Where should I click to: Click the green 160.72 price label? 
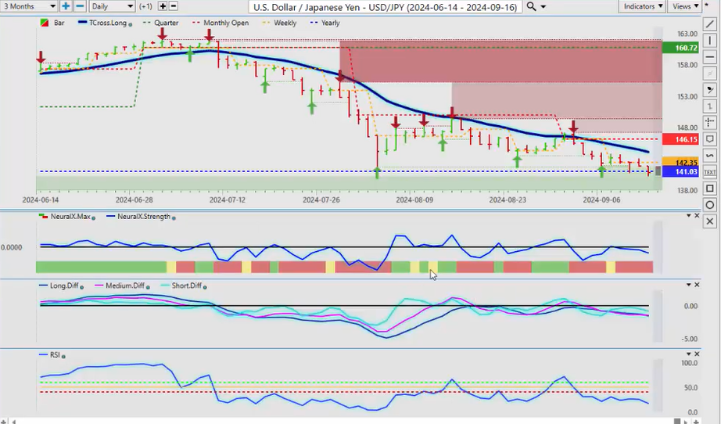(x=680, y=48)
